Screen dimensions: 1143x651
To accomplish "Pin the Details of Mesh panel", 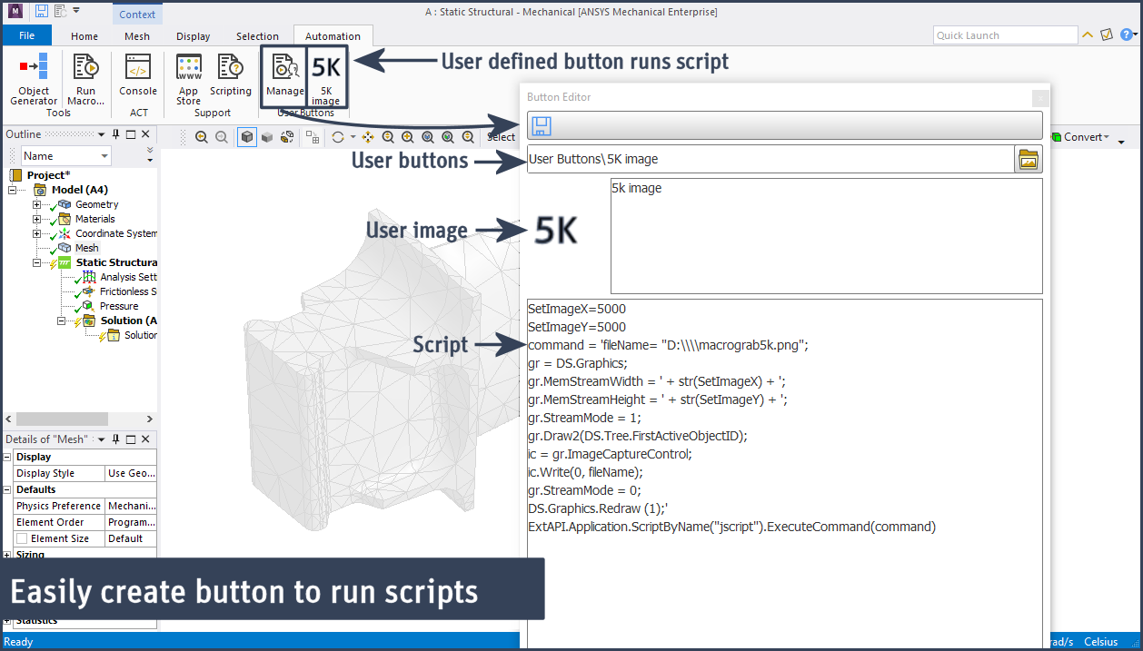I will coord(115,439).
